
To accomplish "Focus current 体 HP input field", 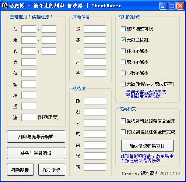I will [29, 29].
